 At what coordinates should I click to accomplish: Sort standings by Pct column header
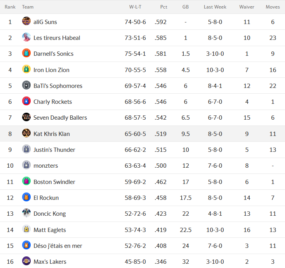163,7
